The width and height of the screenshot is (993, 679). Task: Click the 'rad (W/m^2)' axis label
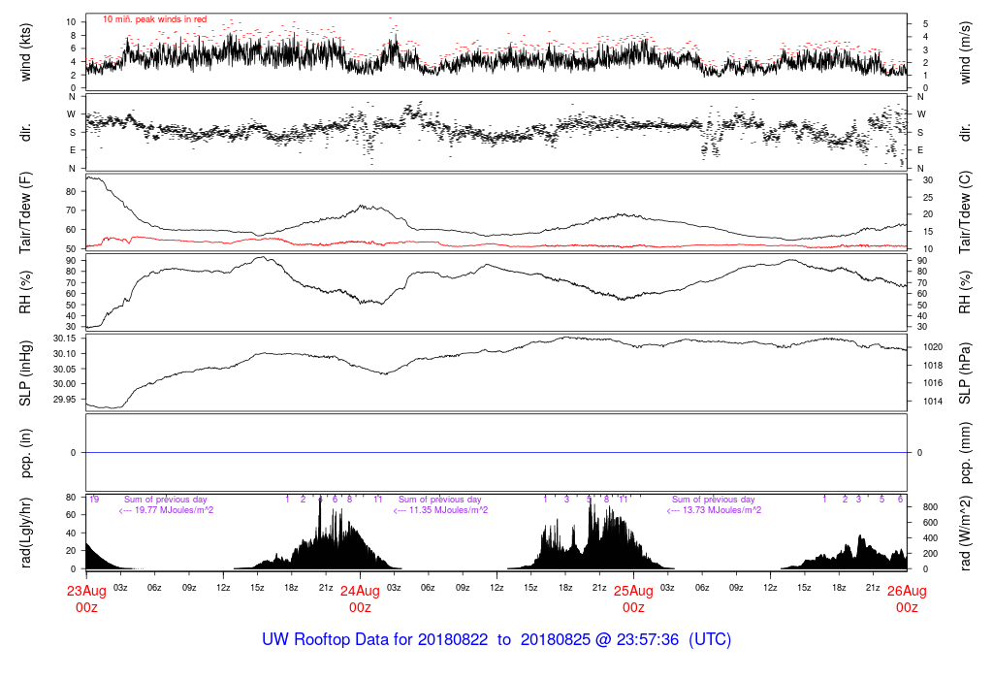tap(965, 533)
